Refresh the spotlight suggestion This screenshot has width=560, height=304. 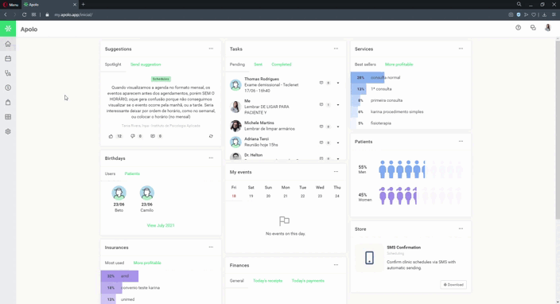pos(211,136)
